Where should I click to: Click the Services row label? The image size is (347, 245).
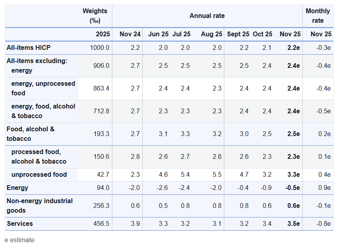tap(20, 224)
